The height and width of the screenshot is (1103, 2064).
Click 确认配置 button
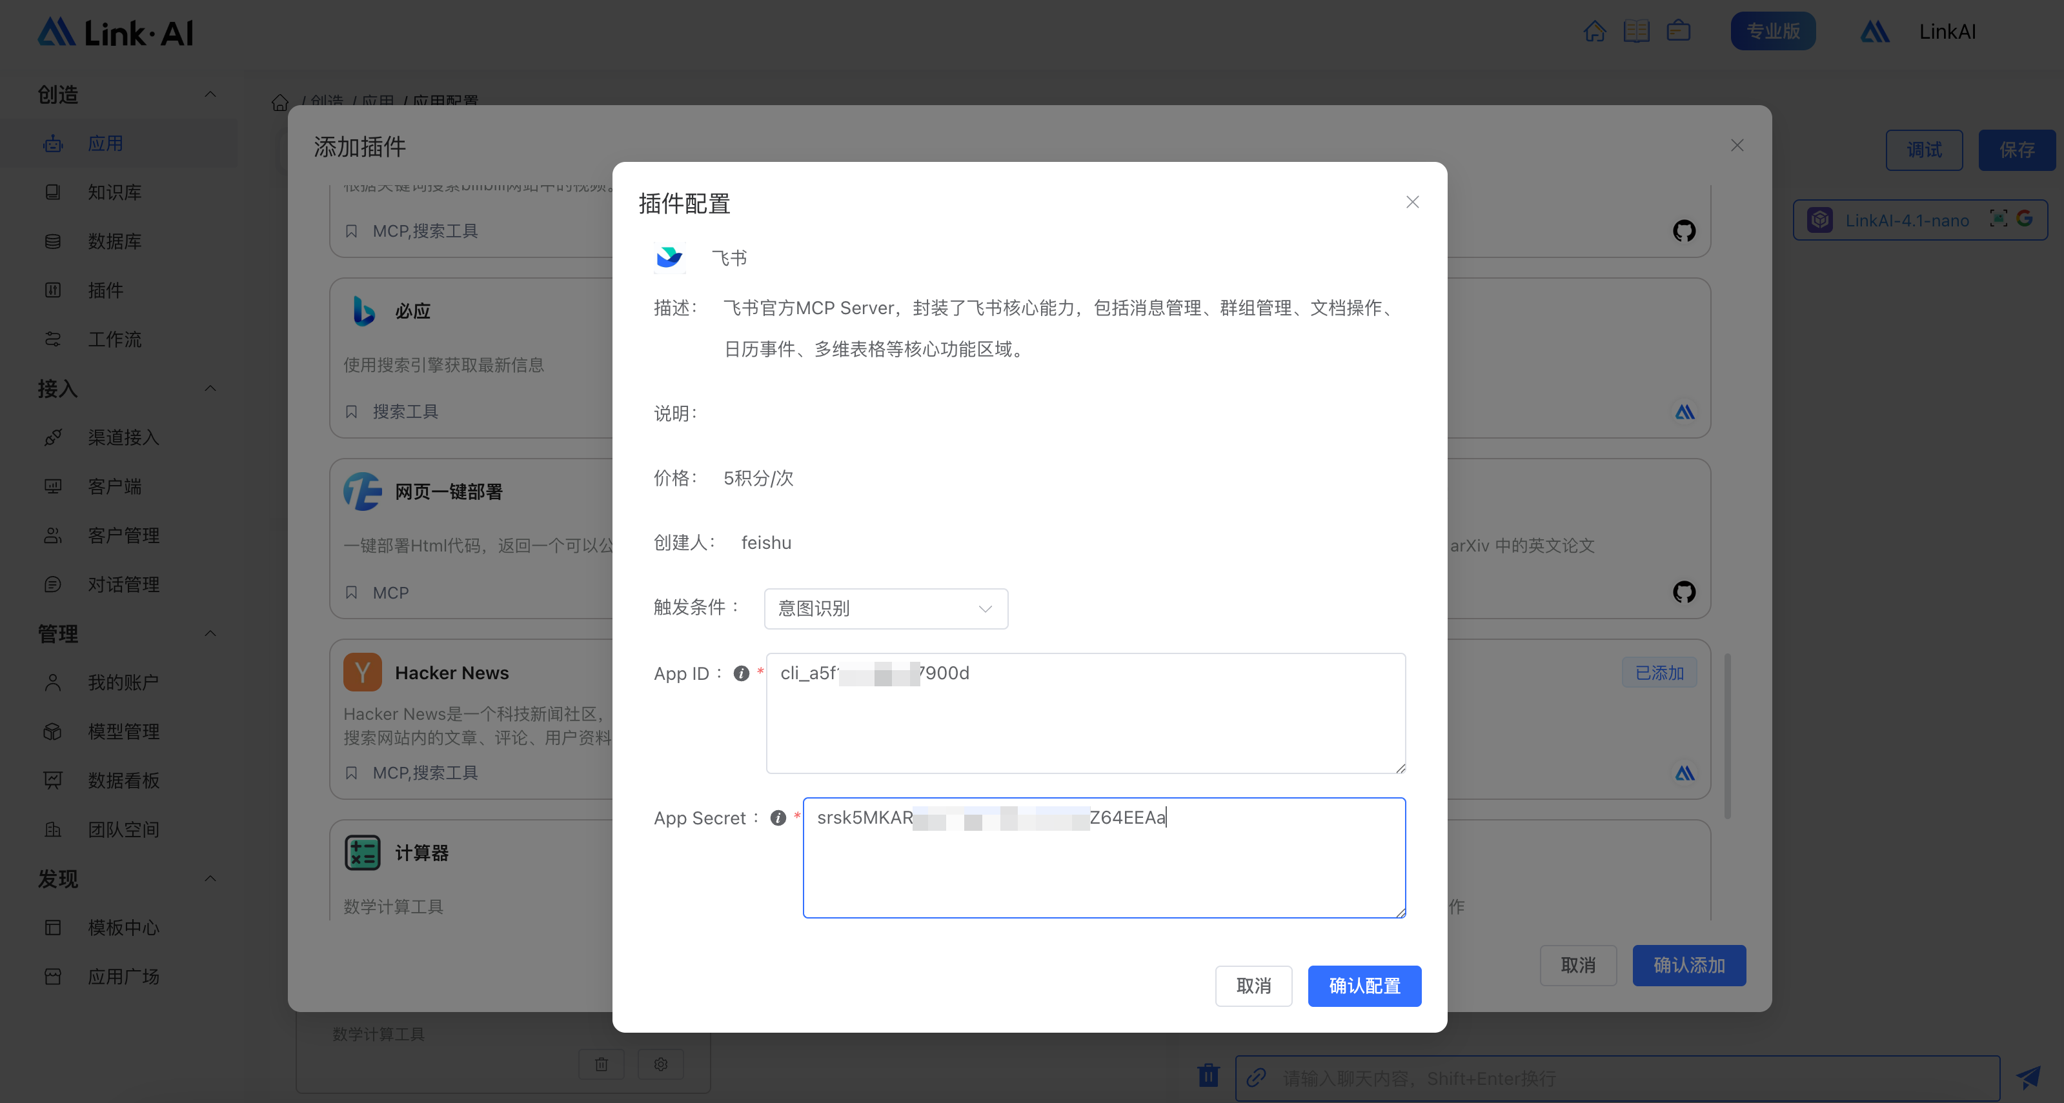[1364, 986]
